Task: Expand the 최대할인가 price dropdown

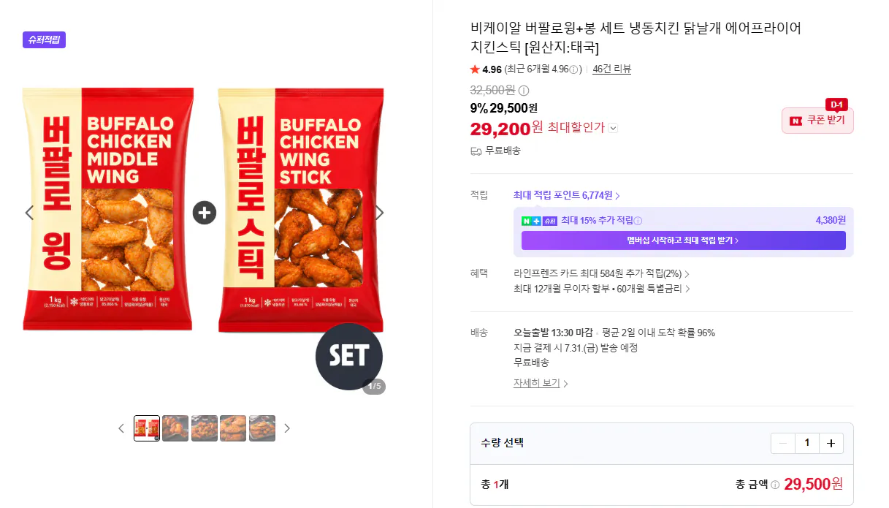Action: tap(613, 128)
